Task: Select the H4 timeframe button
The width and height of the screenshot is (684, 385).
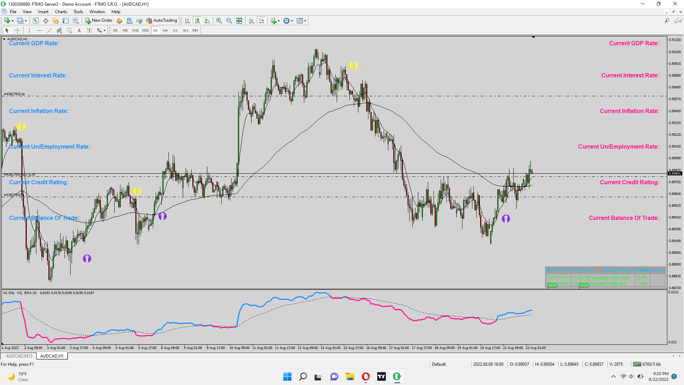Action: (x=165, y=31)
